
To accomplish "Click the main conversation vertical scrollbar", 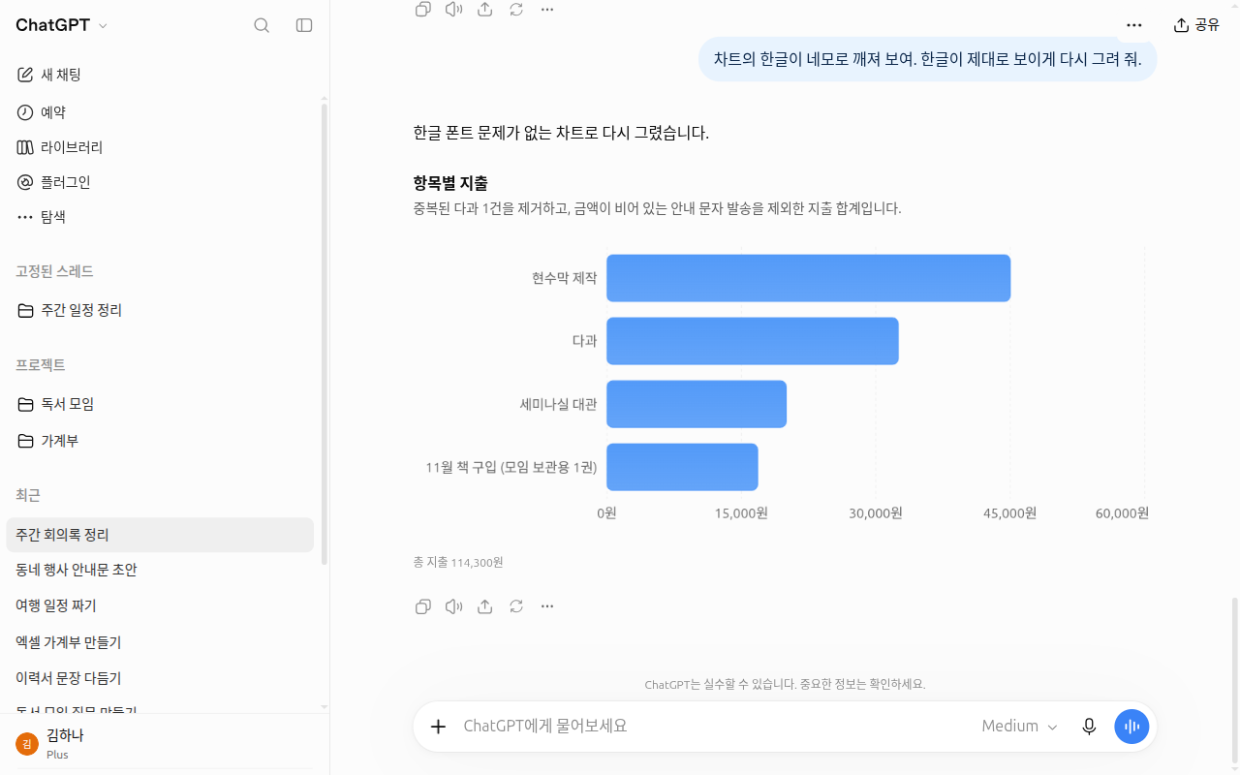I will pos(1234,680).
